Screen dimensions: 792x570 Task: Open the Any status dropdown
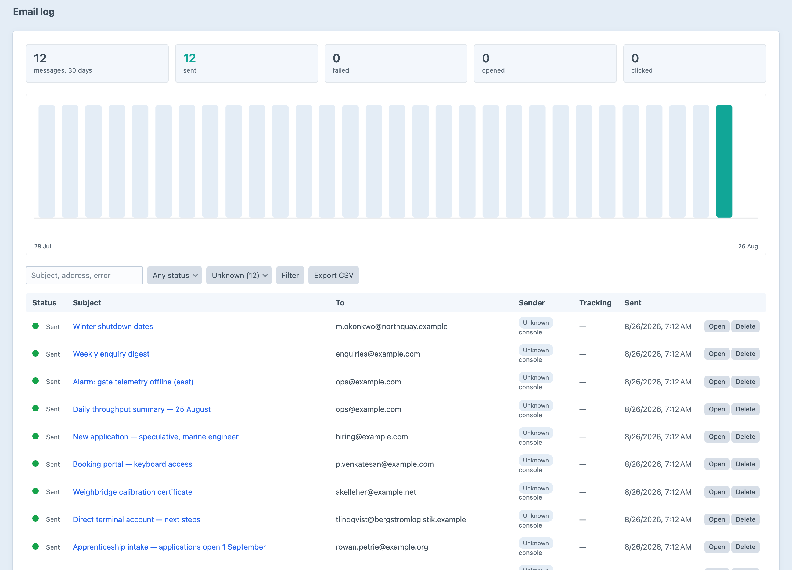tap(175, 275)
